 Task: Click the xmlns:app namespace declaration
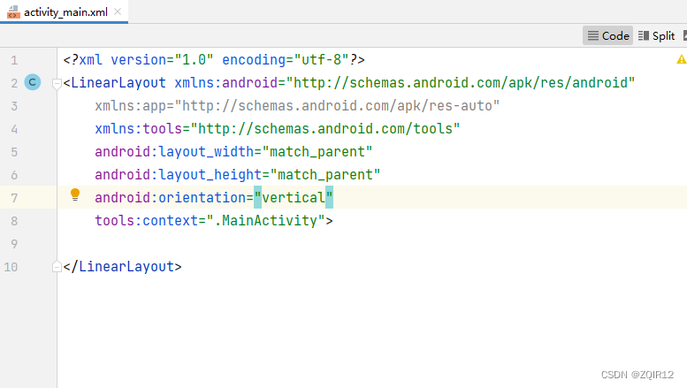tap(297, 105)
